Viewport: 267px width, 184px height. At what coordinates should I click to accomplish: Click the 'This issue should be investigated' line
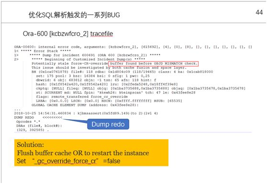click(x=109, y=68)
